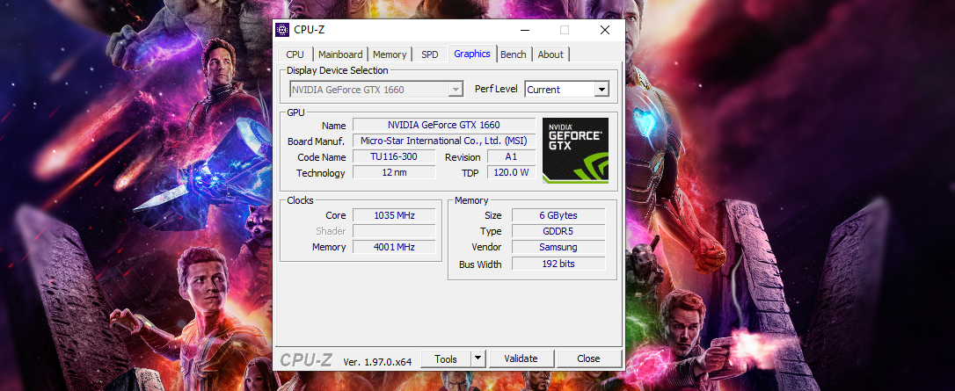The width and height of the screenshot is (955, 391).
Task: Click the Tools button
Action: click(x=446, y=358)
